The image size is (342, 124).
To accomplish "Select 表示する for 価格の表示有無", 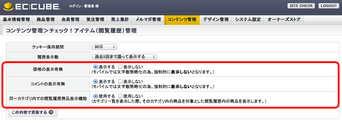I will tap(95, 67).
